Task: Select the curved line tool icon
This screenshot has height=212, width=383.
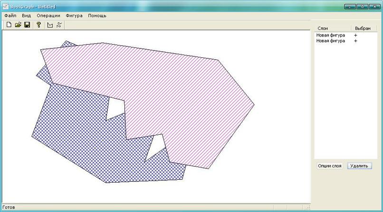Action: click(59, 25)
